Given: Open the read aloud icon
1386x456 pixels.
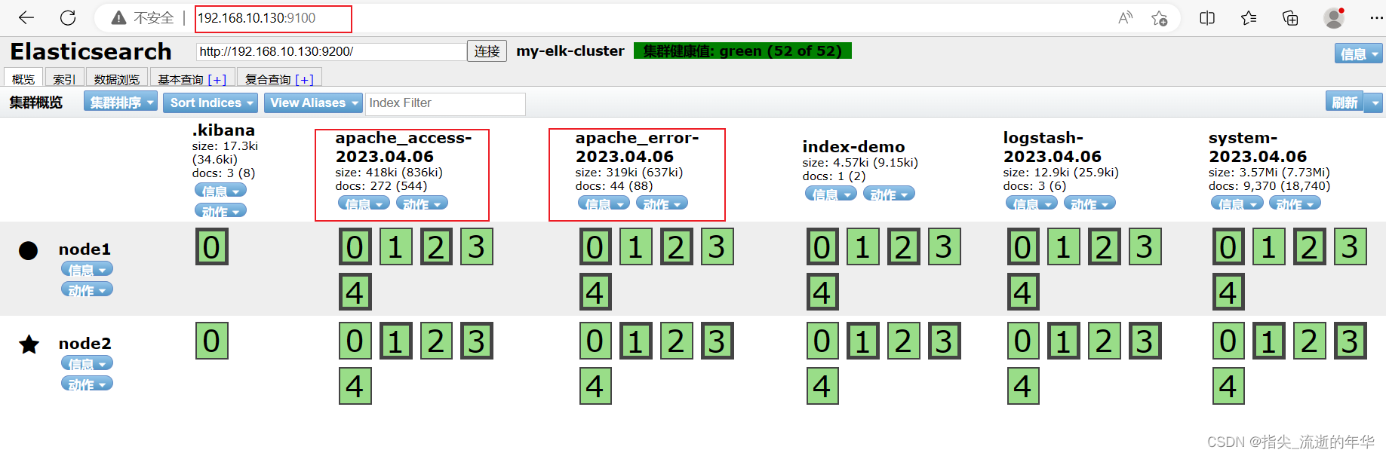Looking at the screenshot, I should point(1125,17).
